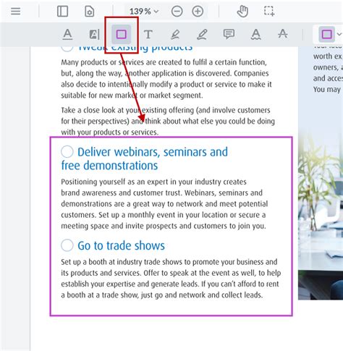The height and width of the screenshot is (351, 343).
Task: Check the circle beside Go to trade shows
Action: tap(67, 245)
